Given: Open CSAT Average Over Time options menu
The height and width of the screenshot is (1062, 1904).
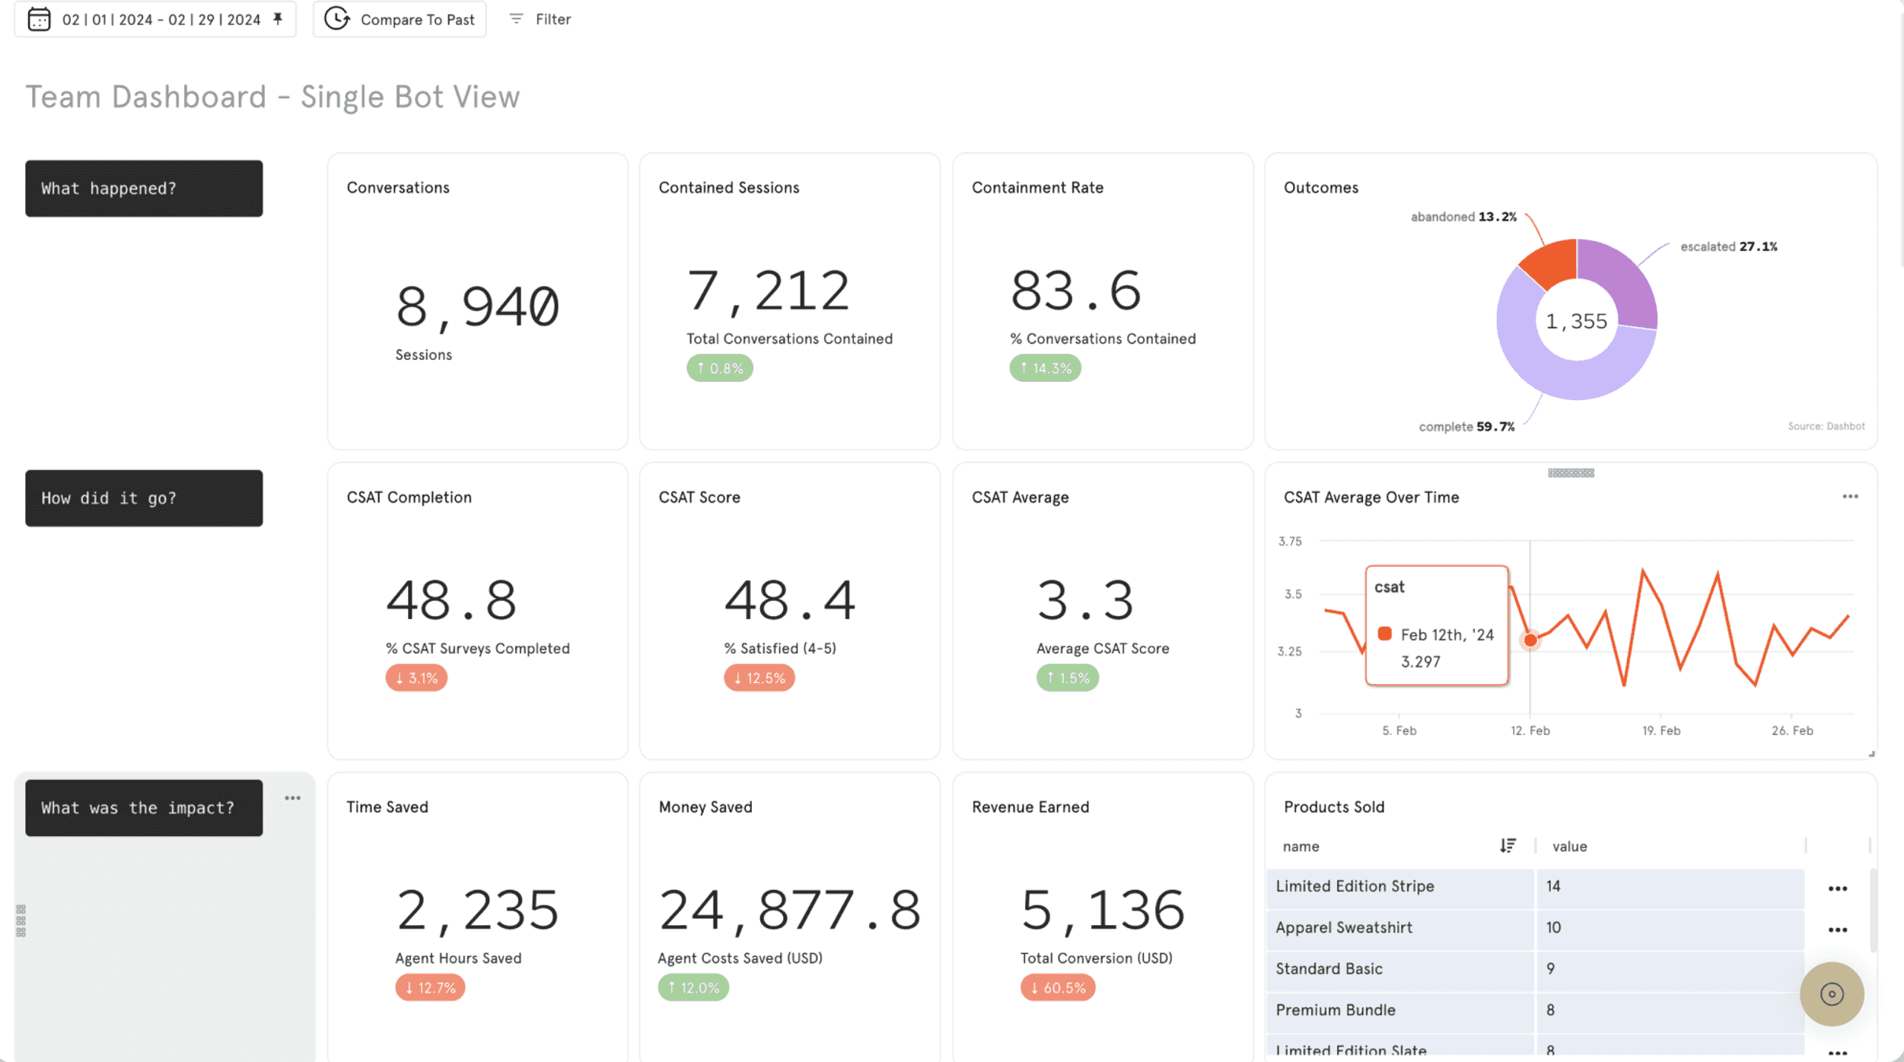Looking at the screenshot, I should click(x=1850, y=497).
